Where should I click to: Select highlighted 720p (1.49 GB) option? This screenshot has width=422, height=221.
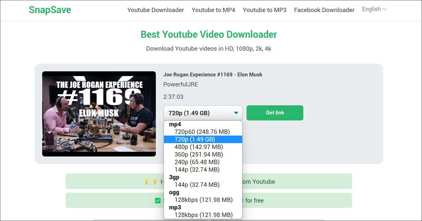(x=203, y=139)
